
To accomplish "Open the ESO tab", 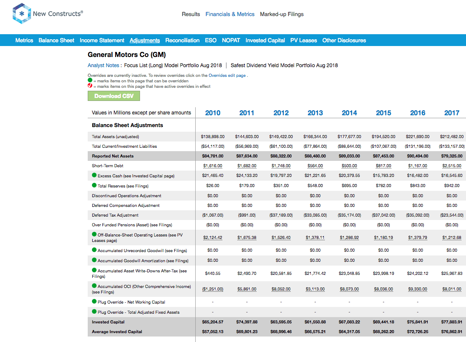I will (x=211, y=41).
